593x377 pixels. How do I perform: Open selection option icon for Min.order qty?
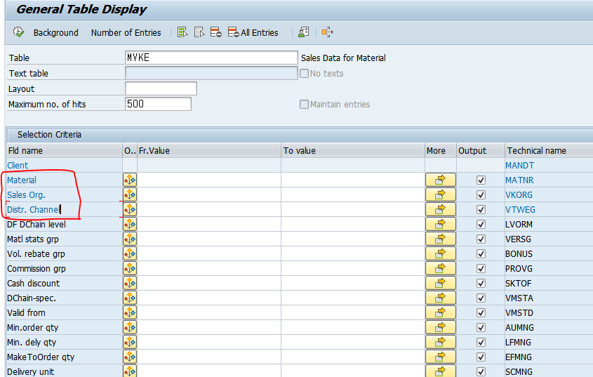coord(130,327)
